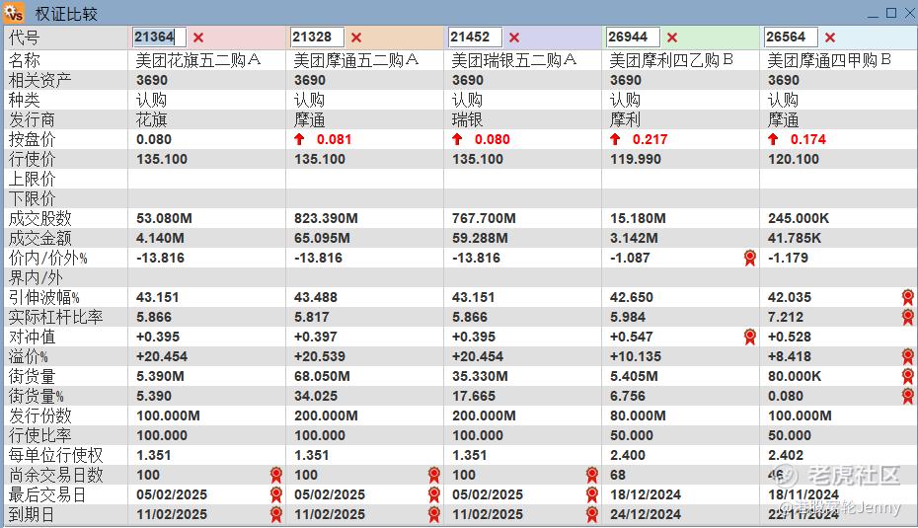Viewport: 918px width, 528px height.
Task: Remove warrant 21452 with red X
Action: point(514,38)
